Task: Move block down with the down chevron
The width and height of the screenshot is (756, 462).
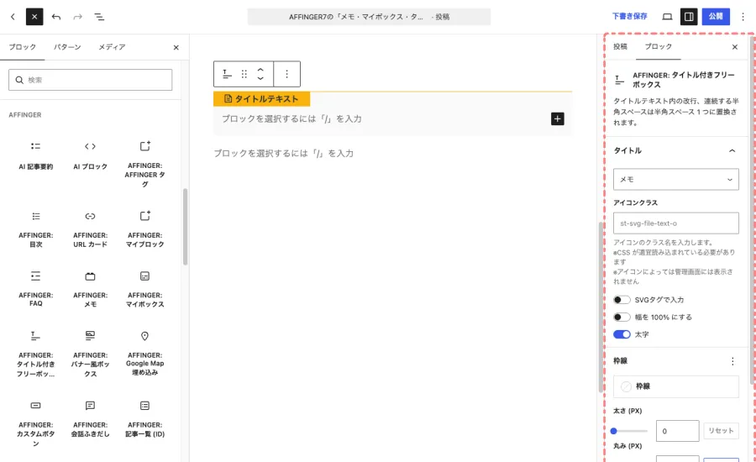Action: [x=260, y=78]
